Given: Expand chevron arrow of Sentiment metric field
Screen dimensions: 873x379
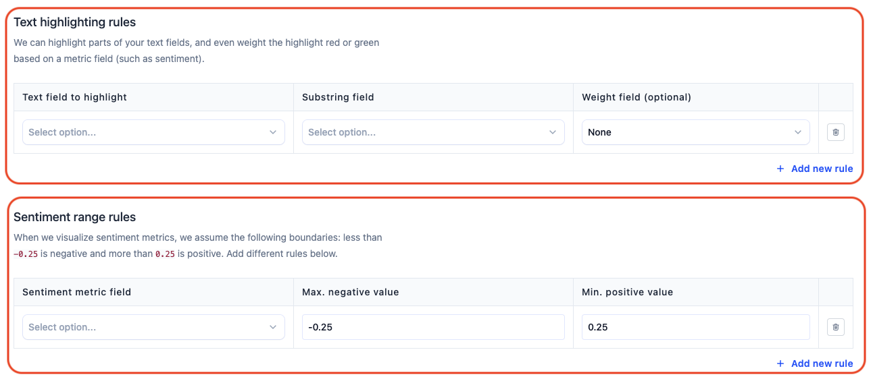Looking at the screenshot, I should pos(273,327).
